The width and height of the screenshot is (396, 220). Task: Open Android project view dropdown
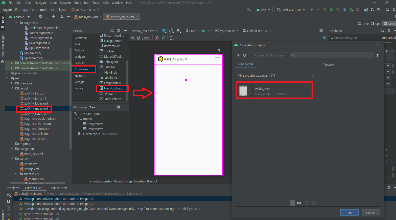pos(19,17)
